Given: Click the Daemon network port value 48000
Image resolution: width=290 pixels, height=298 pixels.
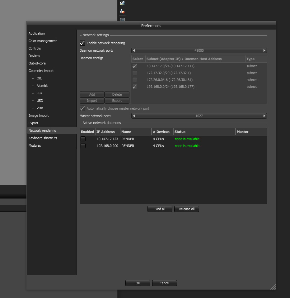Looking at the screenshot, I should click(x=199, y=50).
